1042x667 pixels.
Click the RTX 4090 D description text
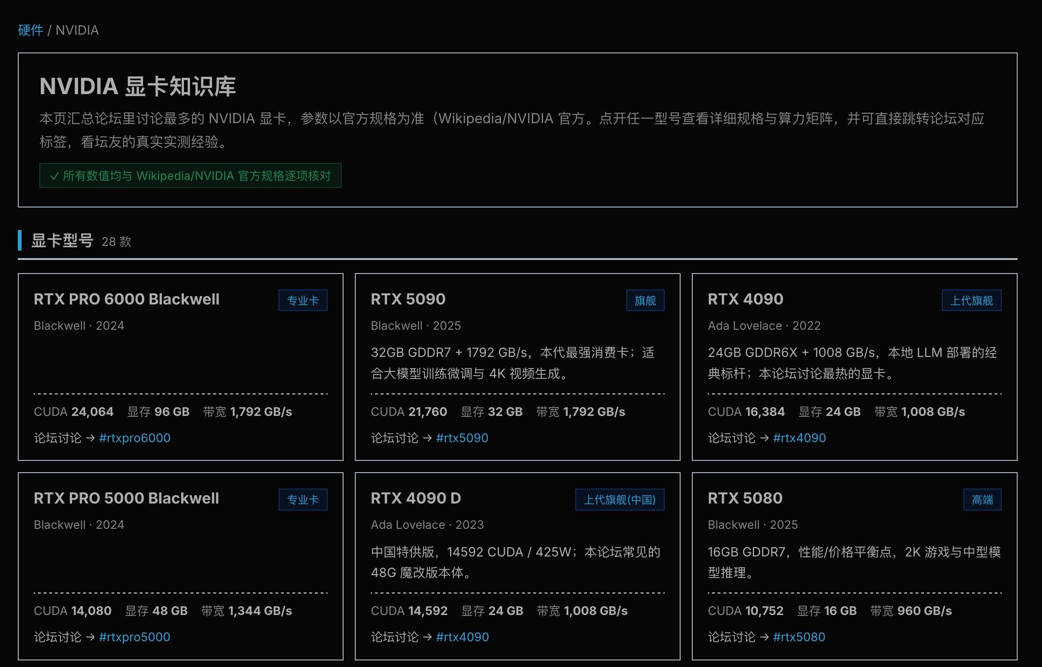[x=515, y=562]
